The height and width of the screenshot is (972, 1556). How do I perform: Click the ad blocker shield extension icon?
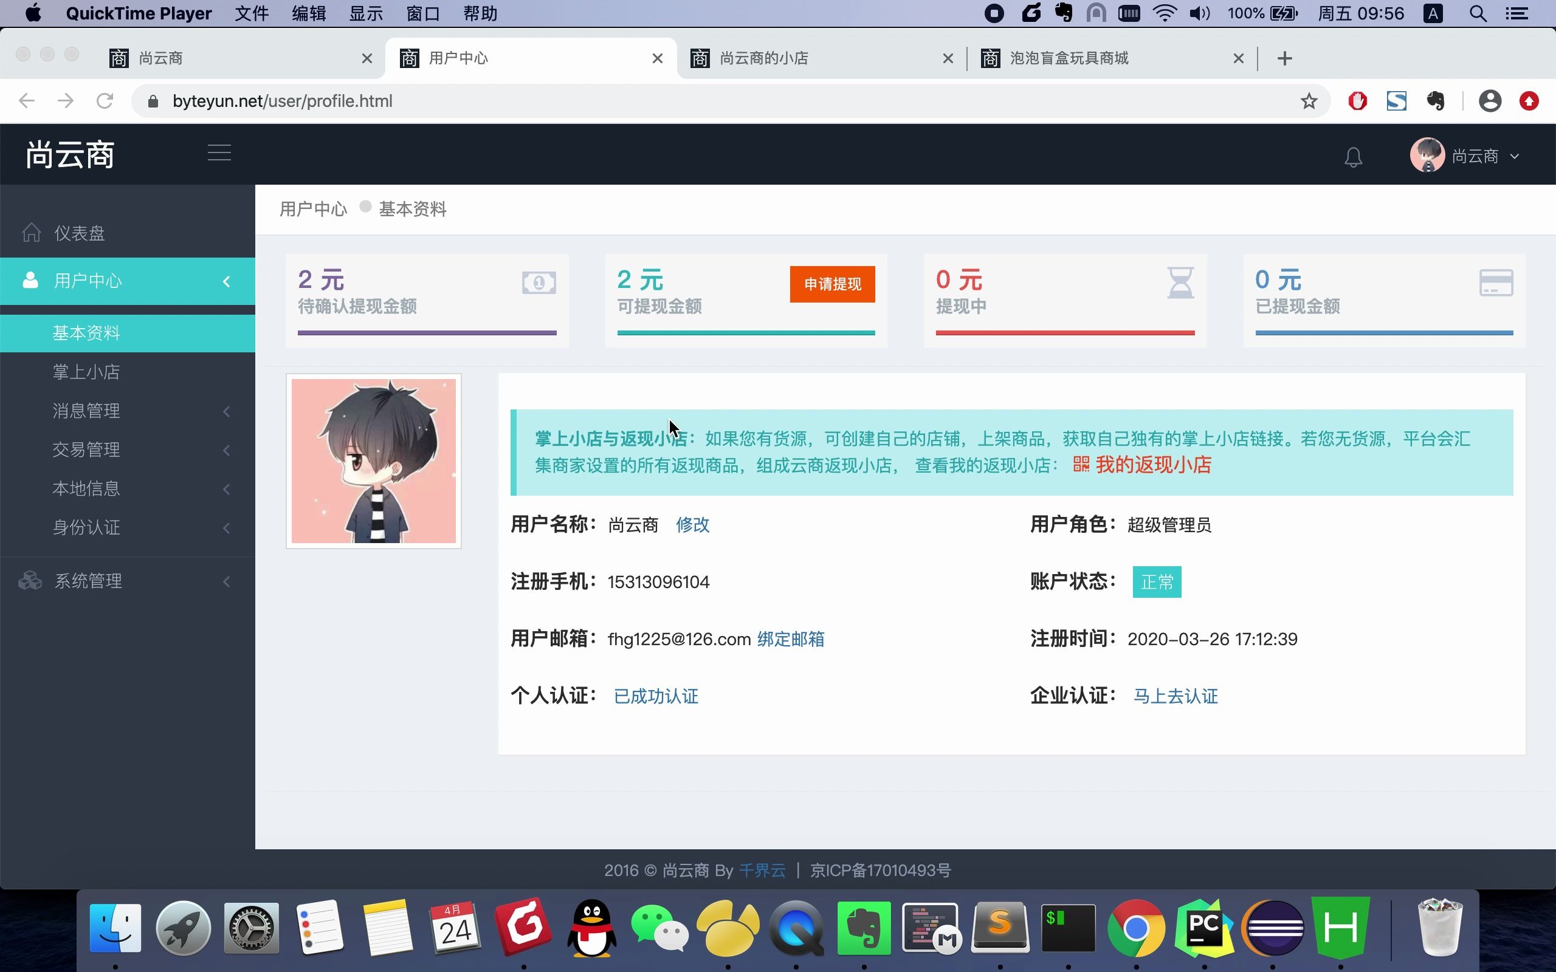[x=1357, y=101]
